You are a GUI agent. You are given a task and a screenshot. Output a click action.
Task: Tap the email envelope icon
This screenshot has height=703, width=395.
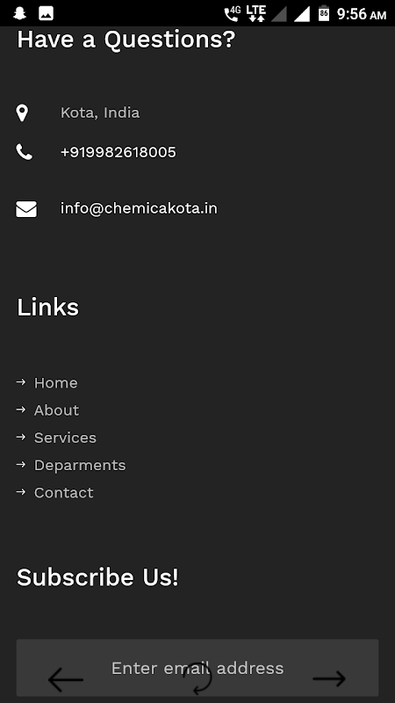(26, 209)
